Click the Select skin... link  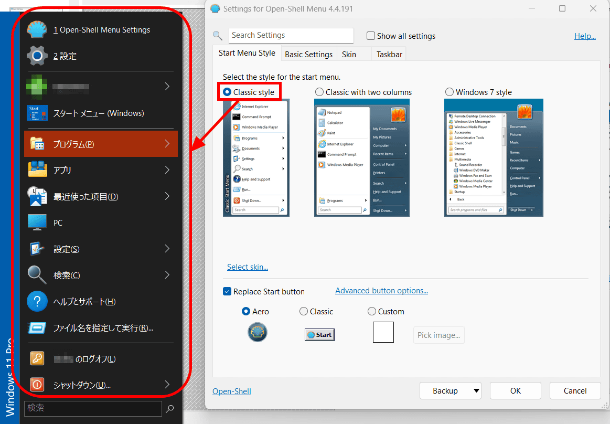[x=247, y=267]
